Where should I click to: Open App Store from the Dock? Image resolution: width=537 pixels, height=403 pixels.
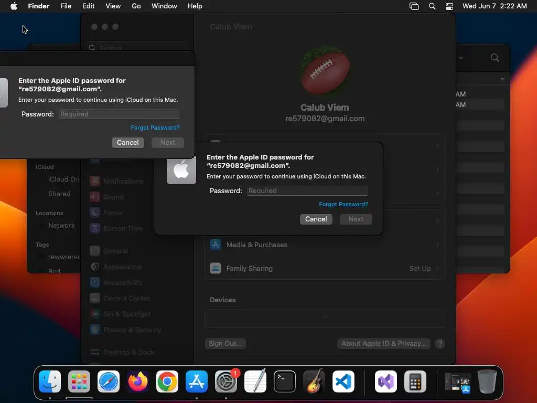pos(197,381)
